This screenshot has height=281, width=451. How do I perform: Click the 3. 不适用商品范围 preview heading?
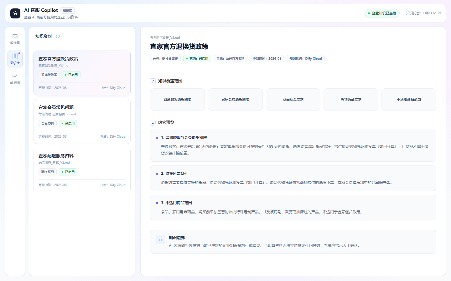(x=176, y=203)
